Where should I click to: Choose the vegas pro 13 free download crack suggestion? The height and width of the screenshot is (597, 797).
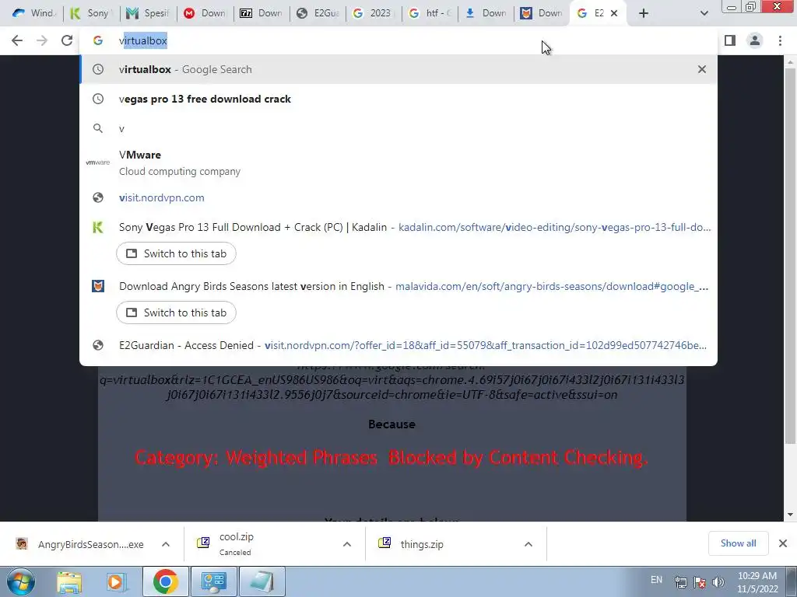[x=398, y=99]
